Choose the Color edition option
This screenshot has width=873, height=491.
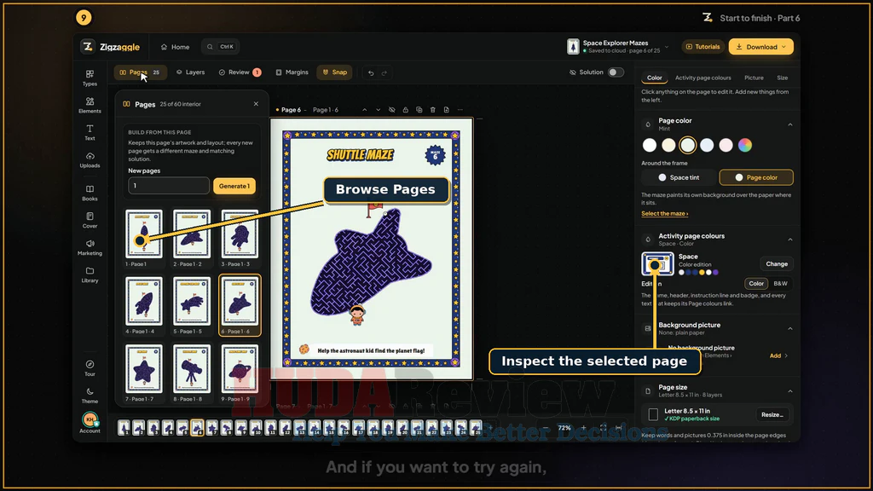coord(756,283)
